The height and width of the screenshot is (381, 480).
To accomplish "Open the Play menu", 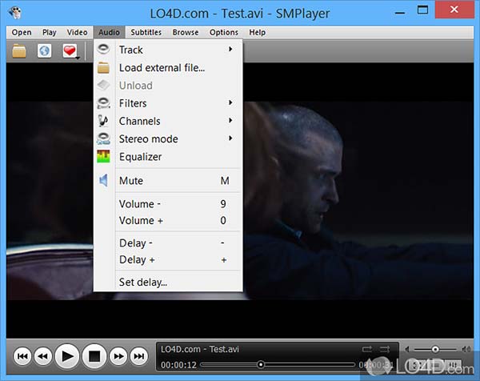I will pos(50,32).
